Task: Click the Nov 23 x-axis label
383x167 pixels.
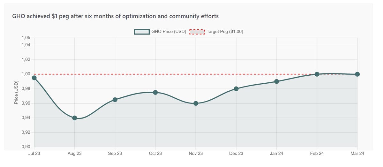Action: pyautogui.click(x=196, y=154)
